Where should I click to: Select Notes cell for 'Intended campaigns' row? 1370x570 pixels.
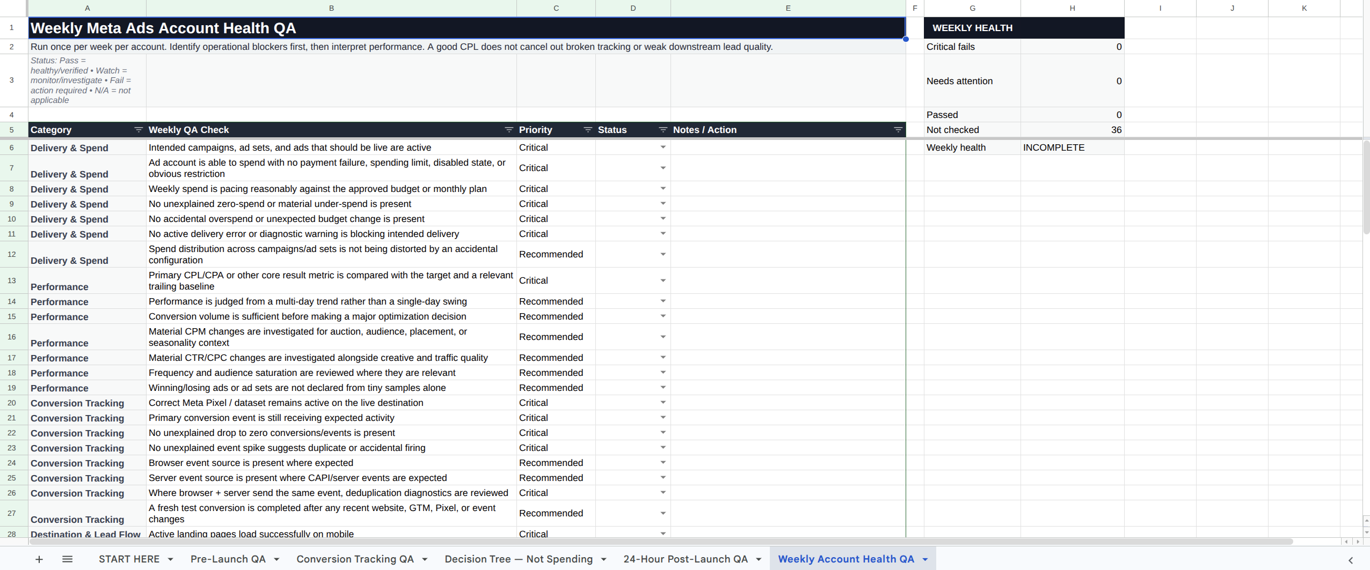[x=788, y=147]
